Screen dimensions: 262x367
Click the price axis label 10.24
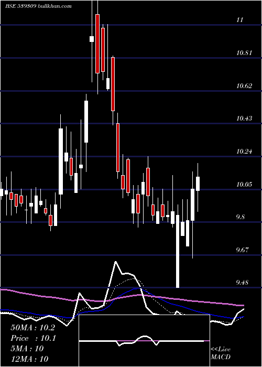point(244,152)
